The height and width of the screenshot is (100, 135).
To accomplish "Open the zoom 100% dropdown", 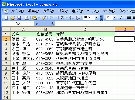I will coord(97,18).
